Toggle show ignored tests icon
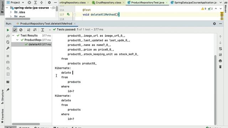Screen dimensions: 228x128 [x=21, y=30]
